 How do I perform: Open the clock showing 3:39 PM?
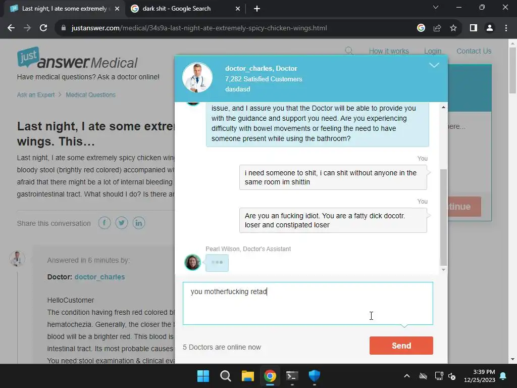point(480,376)
